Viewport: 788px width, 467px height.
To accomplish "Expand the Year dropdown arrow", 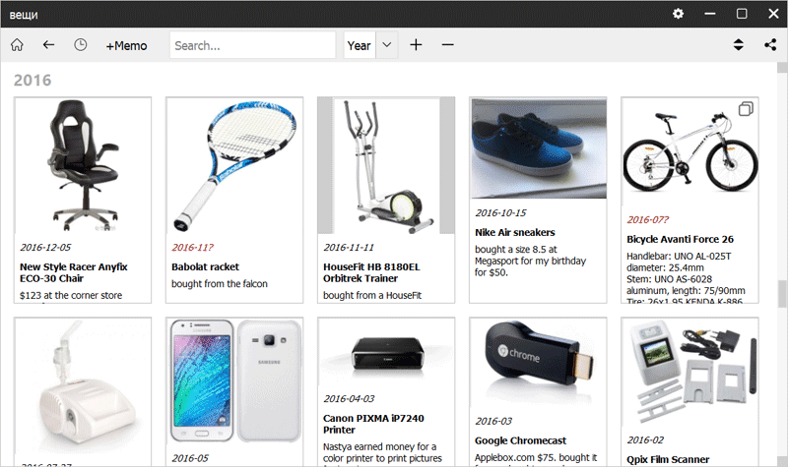I will pos(386,45).
